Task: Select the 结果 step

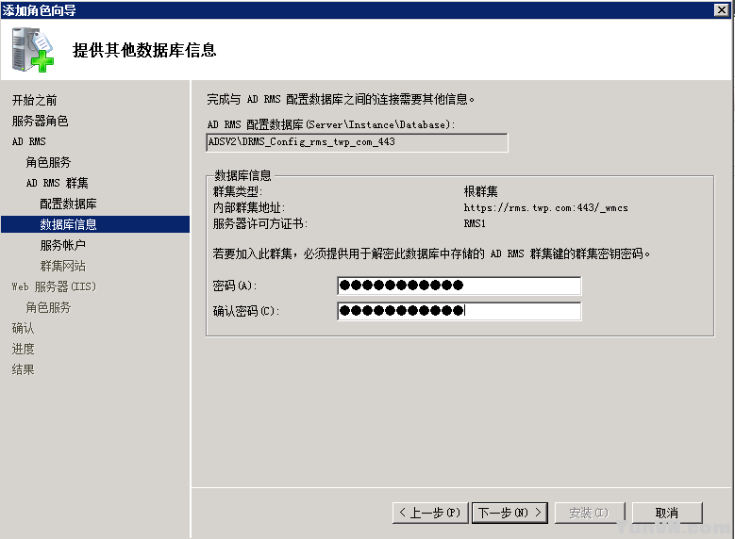Action: (23, 369)
